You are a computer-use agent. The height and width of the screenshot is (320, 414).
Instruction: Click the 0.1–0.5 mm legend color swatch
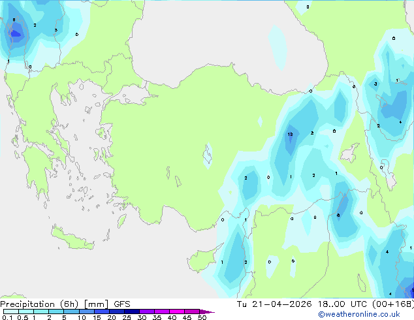point(11,312)
